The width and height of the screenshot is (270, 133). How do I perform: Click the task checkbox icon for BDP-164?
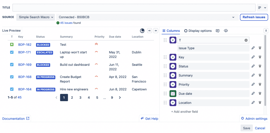tap(12, 89)
